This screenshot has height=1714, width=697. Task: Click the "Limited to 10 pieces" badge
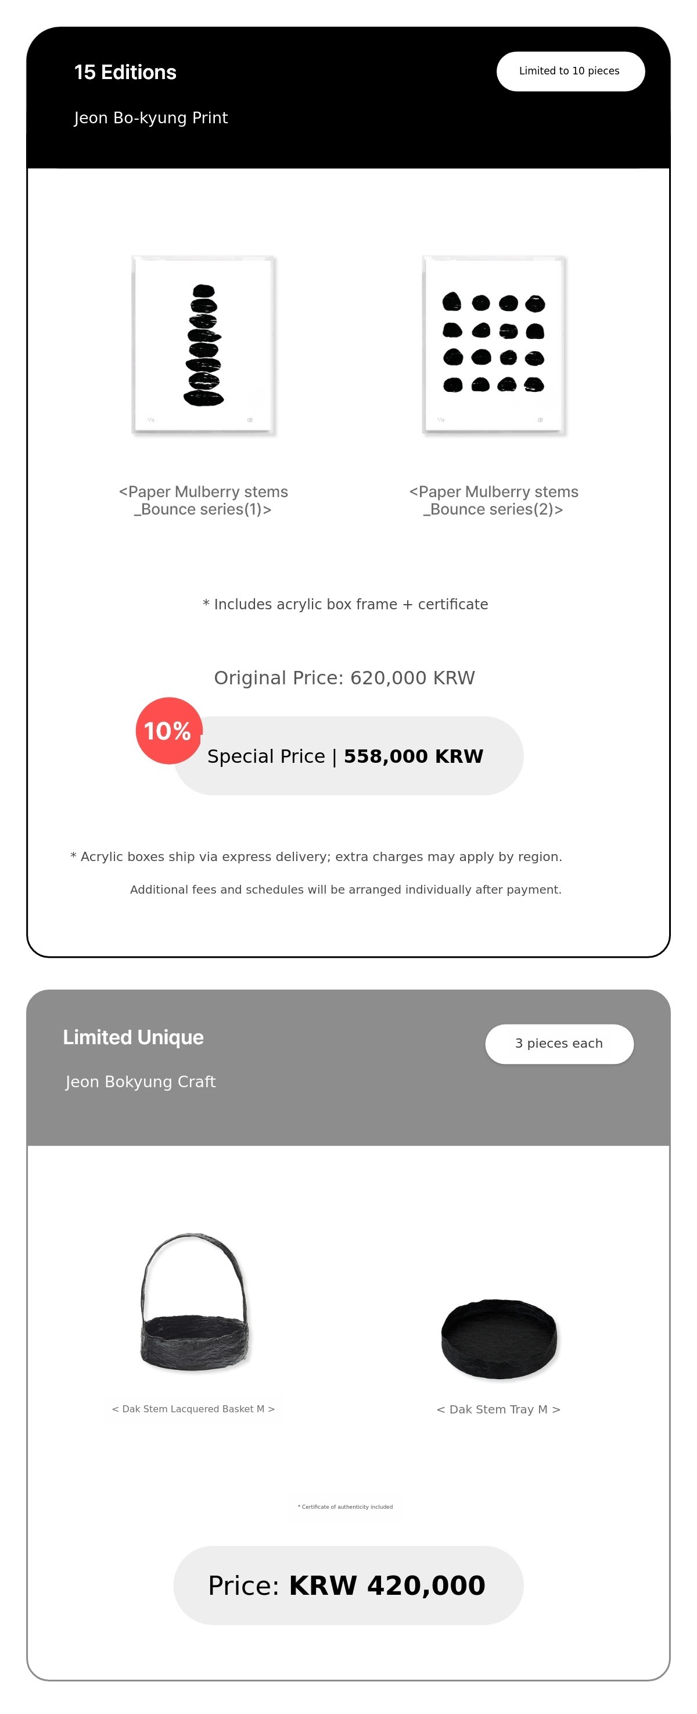click(x=570, y=71)
